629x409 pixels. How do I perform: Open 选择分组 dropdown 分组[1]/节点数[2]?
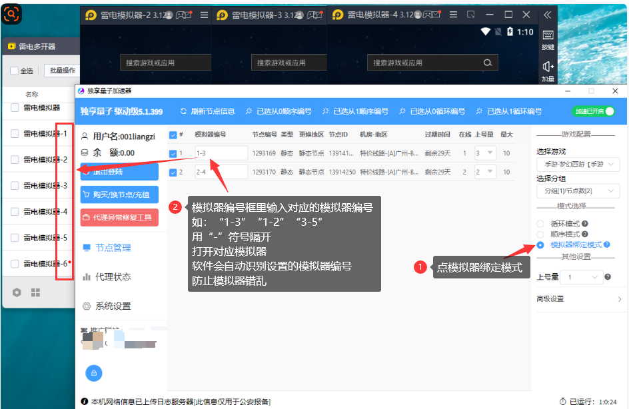click(x=578, y=191)
